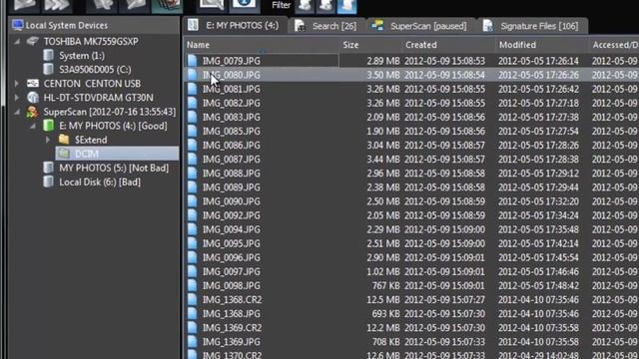Select file IMG_0092.JPG
639x359 pixels.
click(231, 215)
